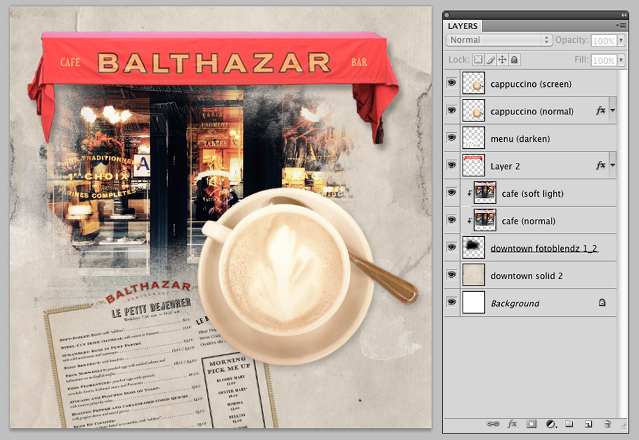Click the lock image pixels brush icon

(x=491, y=60)
